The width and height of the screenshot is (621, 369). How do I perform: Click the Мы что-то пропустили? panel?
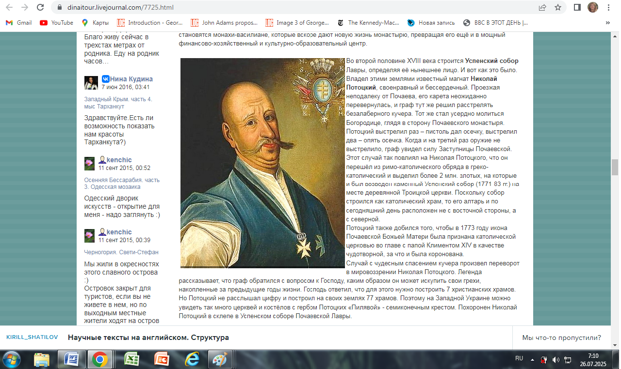click(561, 338)
